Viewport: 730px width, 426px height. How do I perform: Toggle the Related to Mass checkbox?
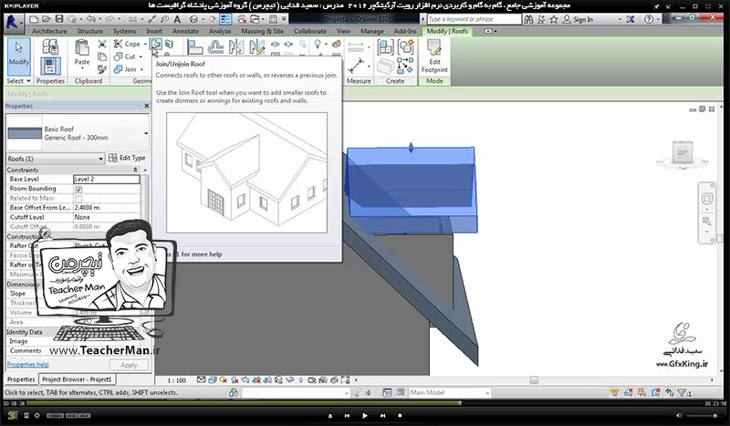pos(78,199)
